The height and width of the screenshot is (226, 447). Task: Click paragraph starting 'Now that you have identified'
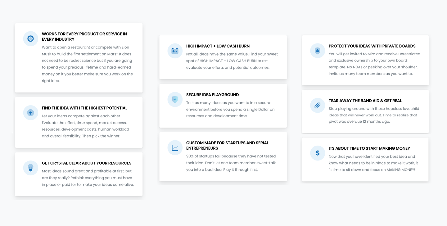click(373, 163)
